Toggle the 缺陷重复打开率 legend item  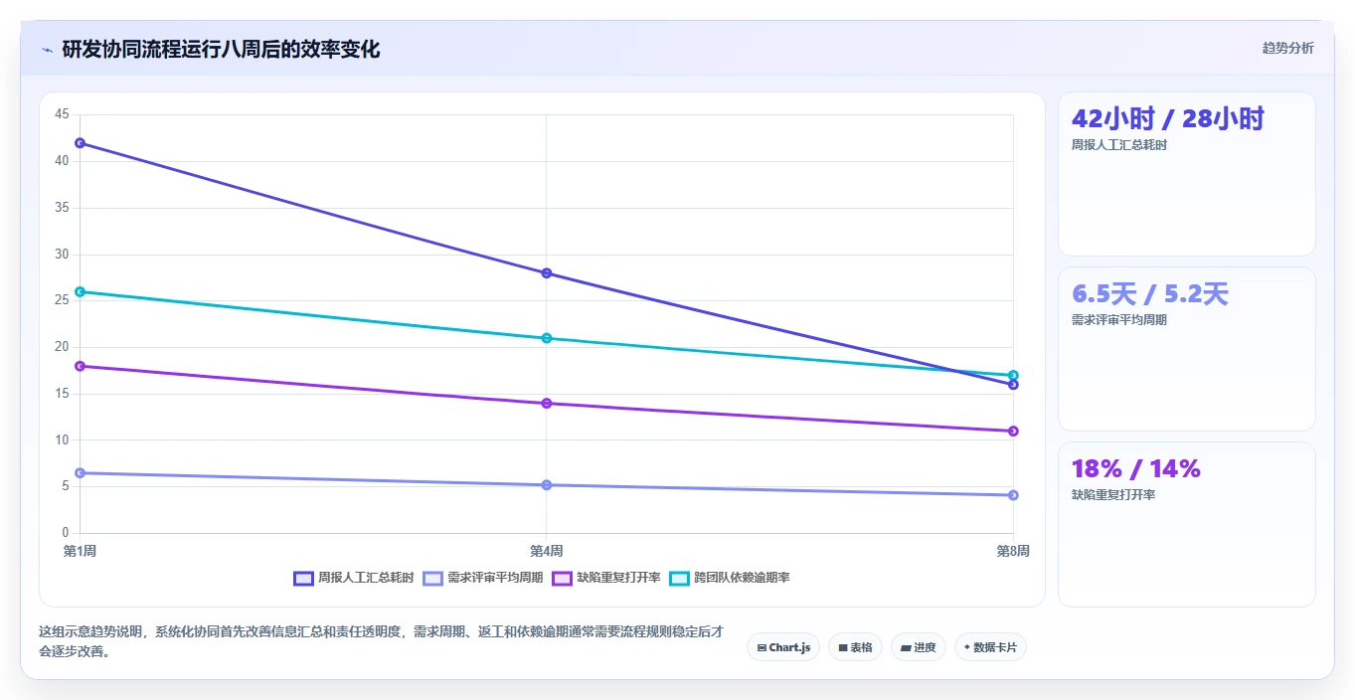[x=606, y=578]
